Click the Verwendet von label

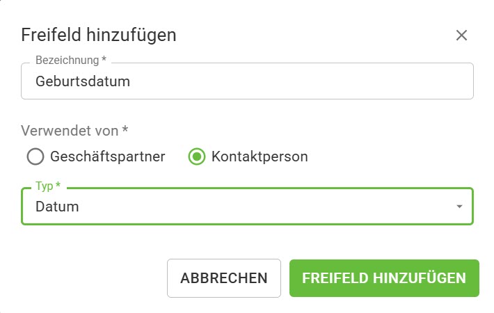pos(74,130)
